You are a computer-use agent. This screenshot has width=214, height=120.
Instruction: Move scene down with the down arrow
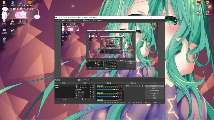[66, 99]
